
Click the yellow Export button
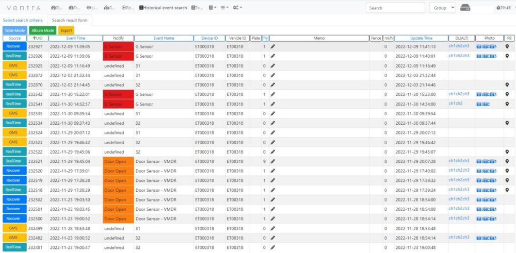(66, 30)
